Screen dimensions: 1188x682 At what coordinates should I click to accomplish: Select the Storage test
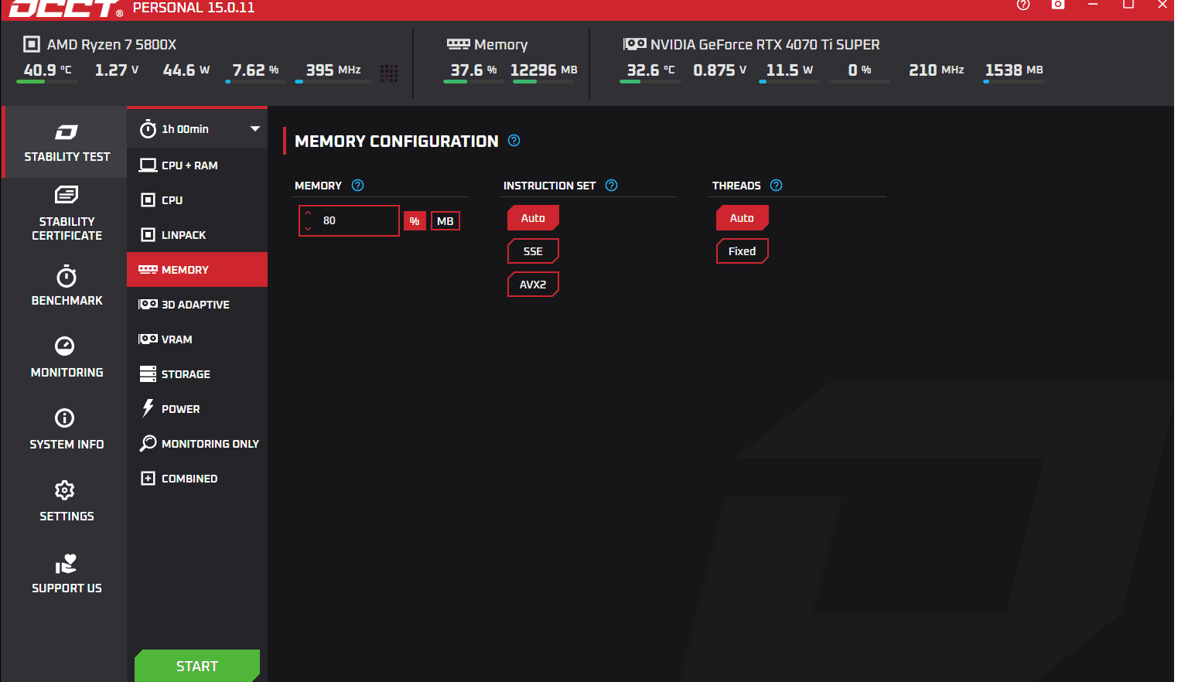point(197,373)
